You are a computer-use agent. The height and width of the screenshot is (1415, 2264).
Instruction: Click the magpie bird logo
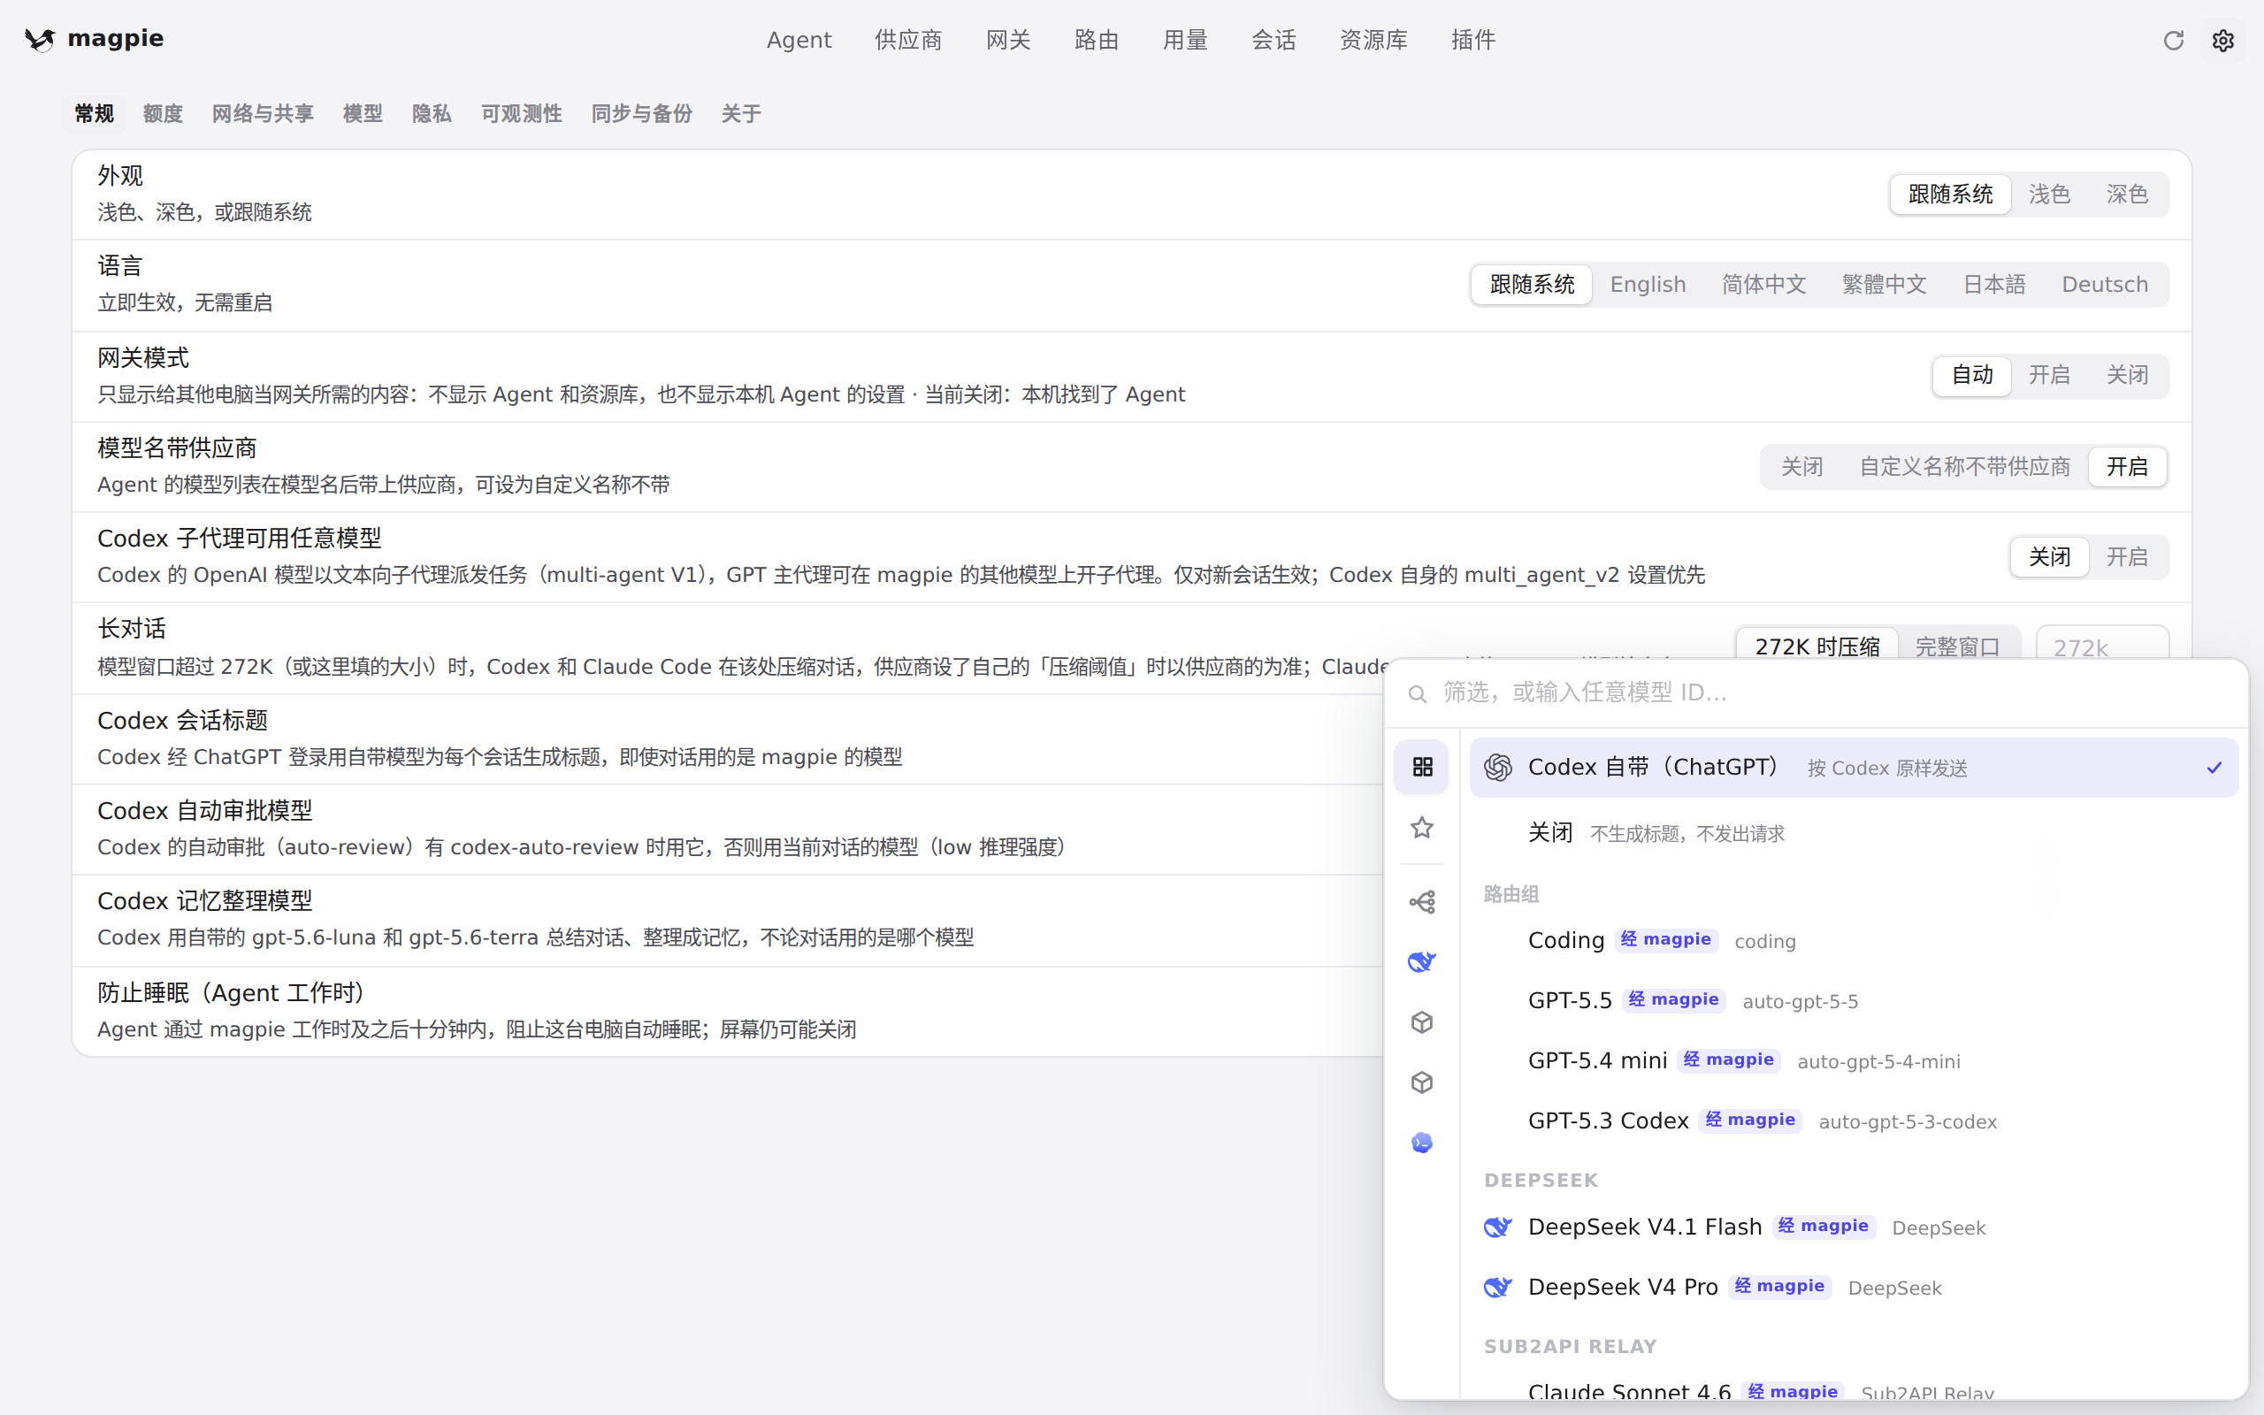(x=40, y=39)
